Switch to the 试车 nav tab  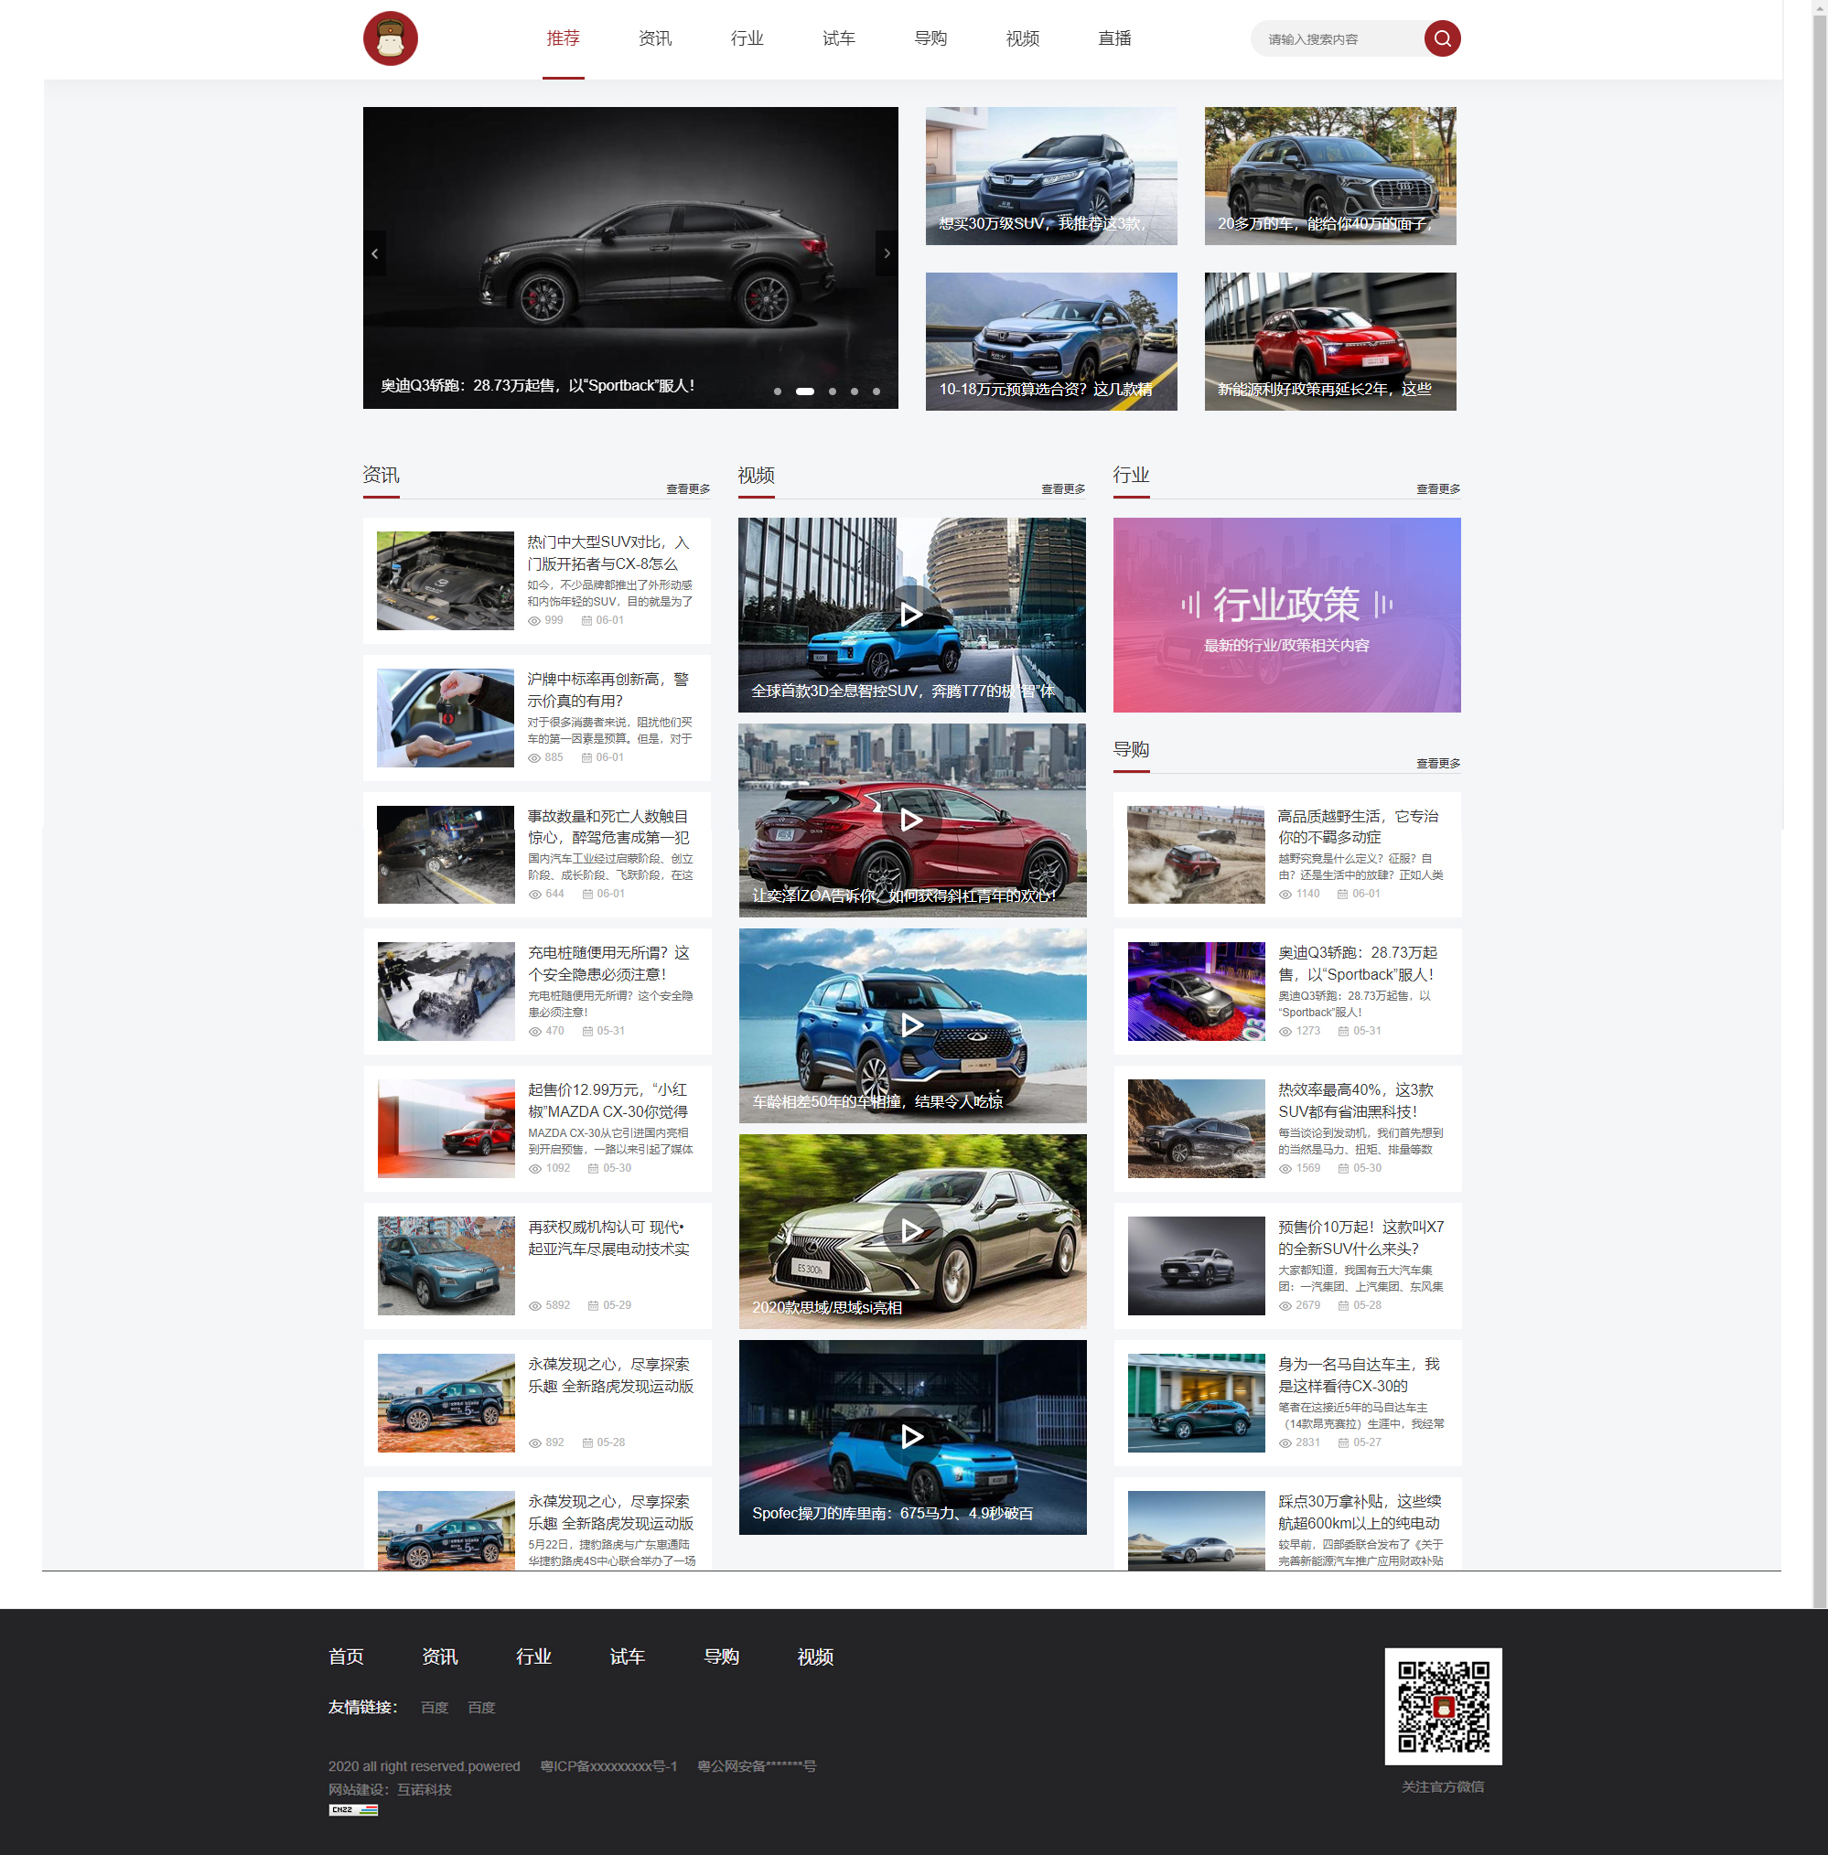[838, 38]
